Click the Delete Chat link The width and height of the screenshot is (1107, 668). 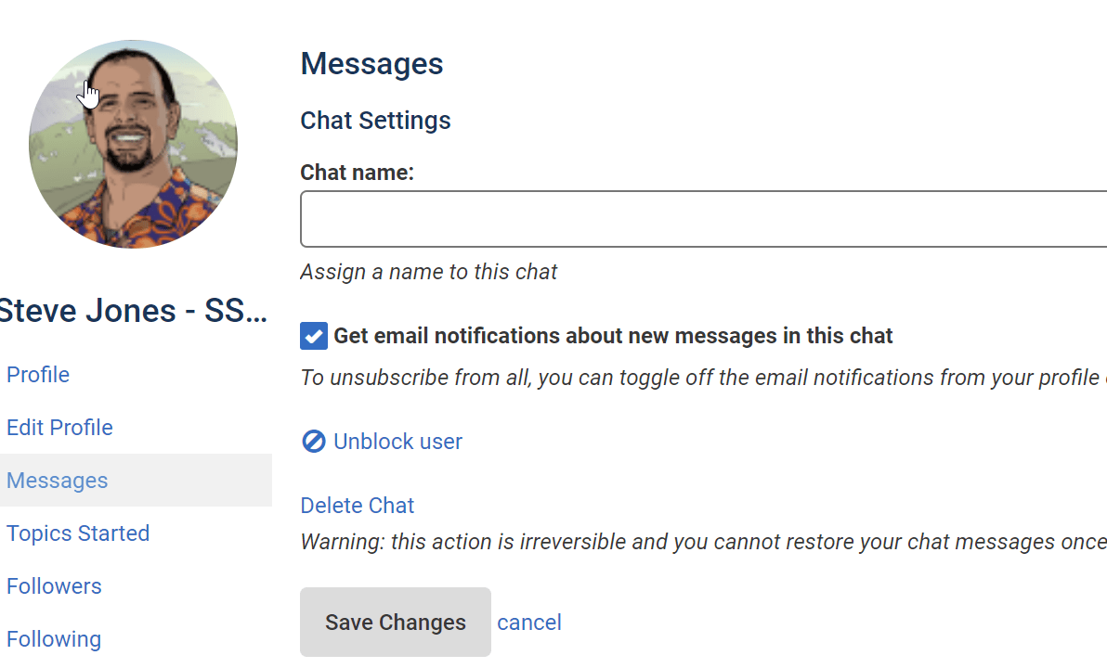point(357,506)
